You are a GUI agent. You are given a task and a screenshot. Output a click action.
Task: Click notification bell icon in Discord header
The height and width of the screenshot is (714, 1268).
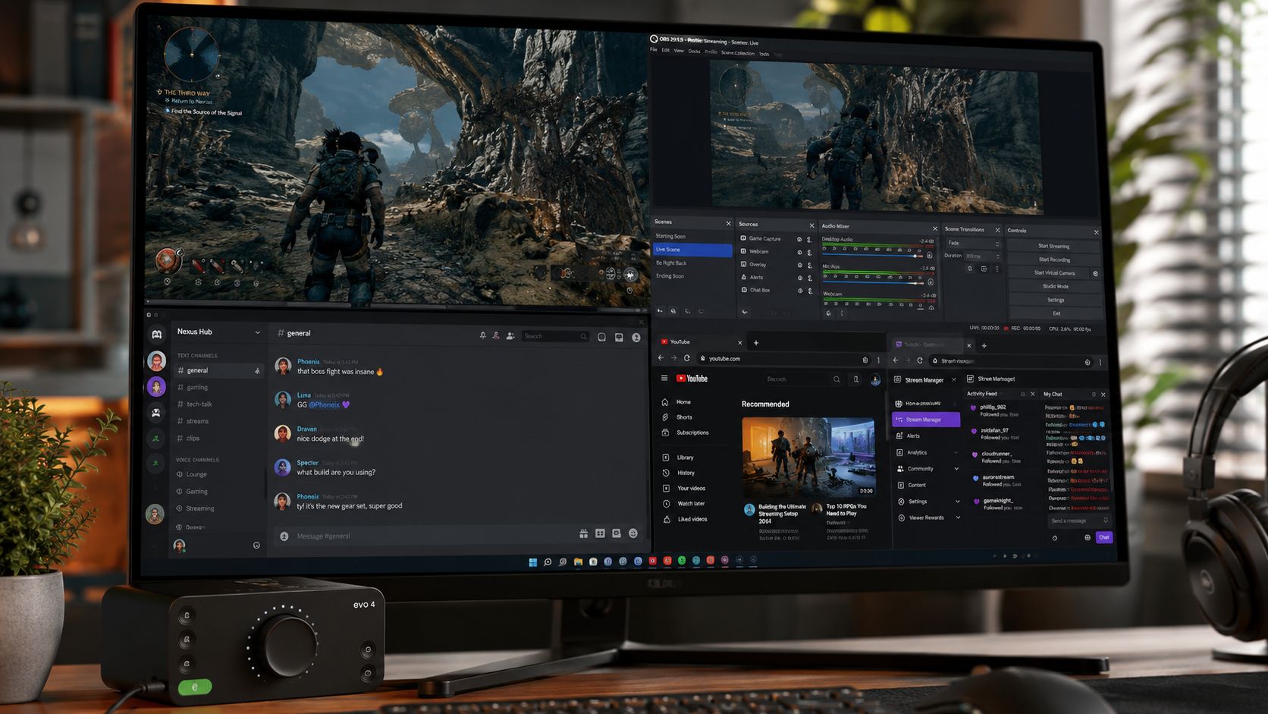click(x=483, y=335)
